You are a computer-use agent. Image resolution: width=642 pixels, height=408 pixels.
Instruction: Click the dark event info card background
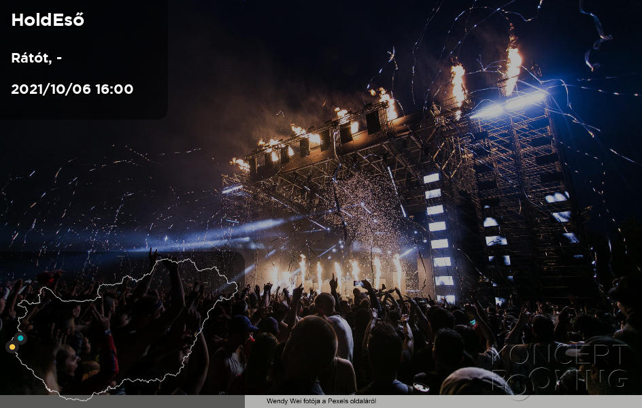pos(84,60)
